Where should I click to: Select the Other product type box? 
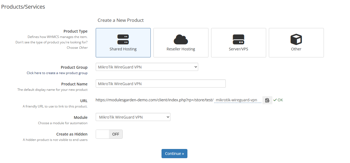coord(296,43)
